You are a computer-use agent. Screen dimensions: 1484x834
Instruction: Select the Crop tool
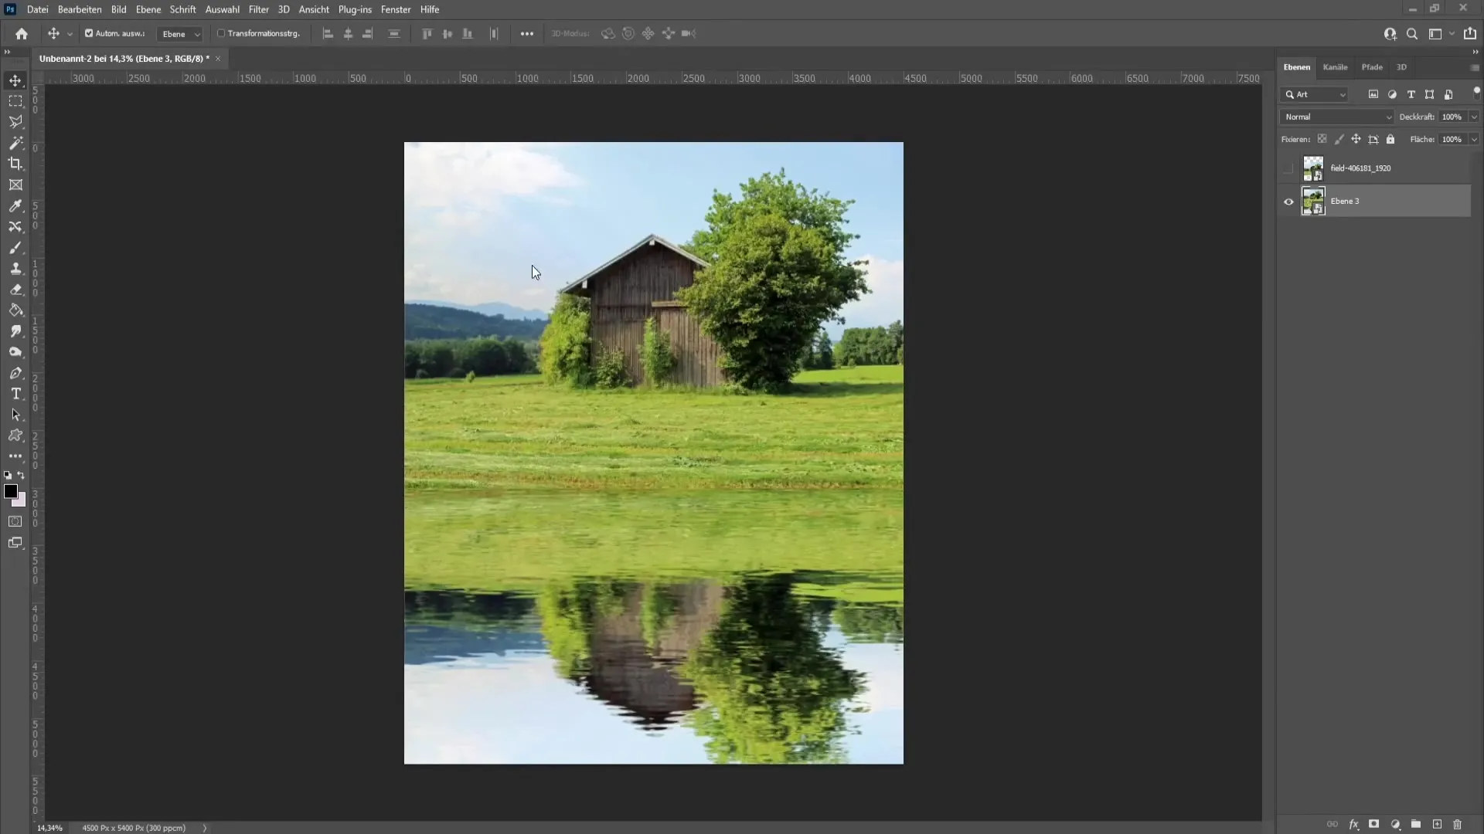[x=15, y=163]
